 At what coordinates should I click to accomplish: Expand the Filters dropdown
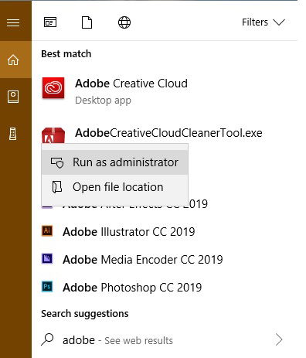263,22
